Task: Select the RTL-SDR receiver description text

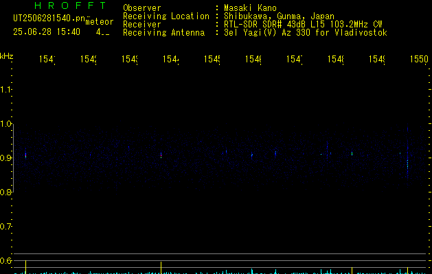Action: point(303,24)
